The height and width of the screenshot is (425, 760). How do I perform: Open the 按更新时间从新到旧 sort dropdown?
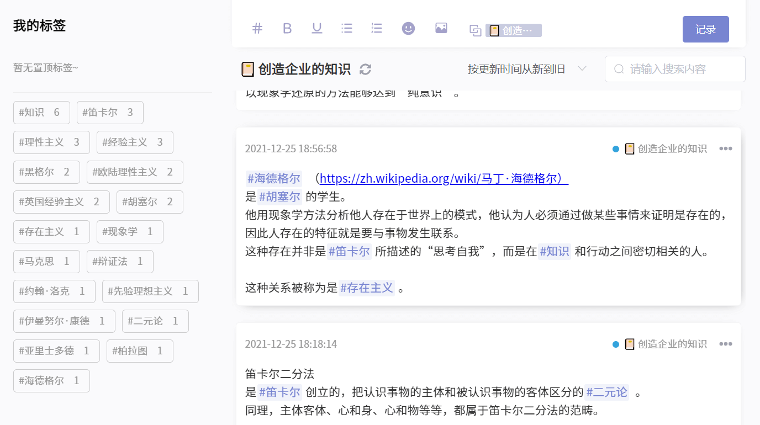[x=527, y=69]
